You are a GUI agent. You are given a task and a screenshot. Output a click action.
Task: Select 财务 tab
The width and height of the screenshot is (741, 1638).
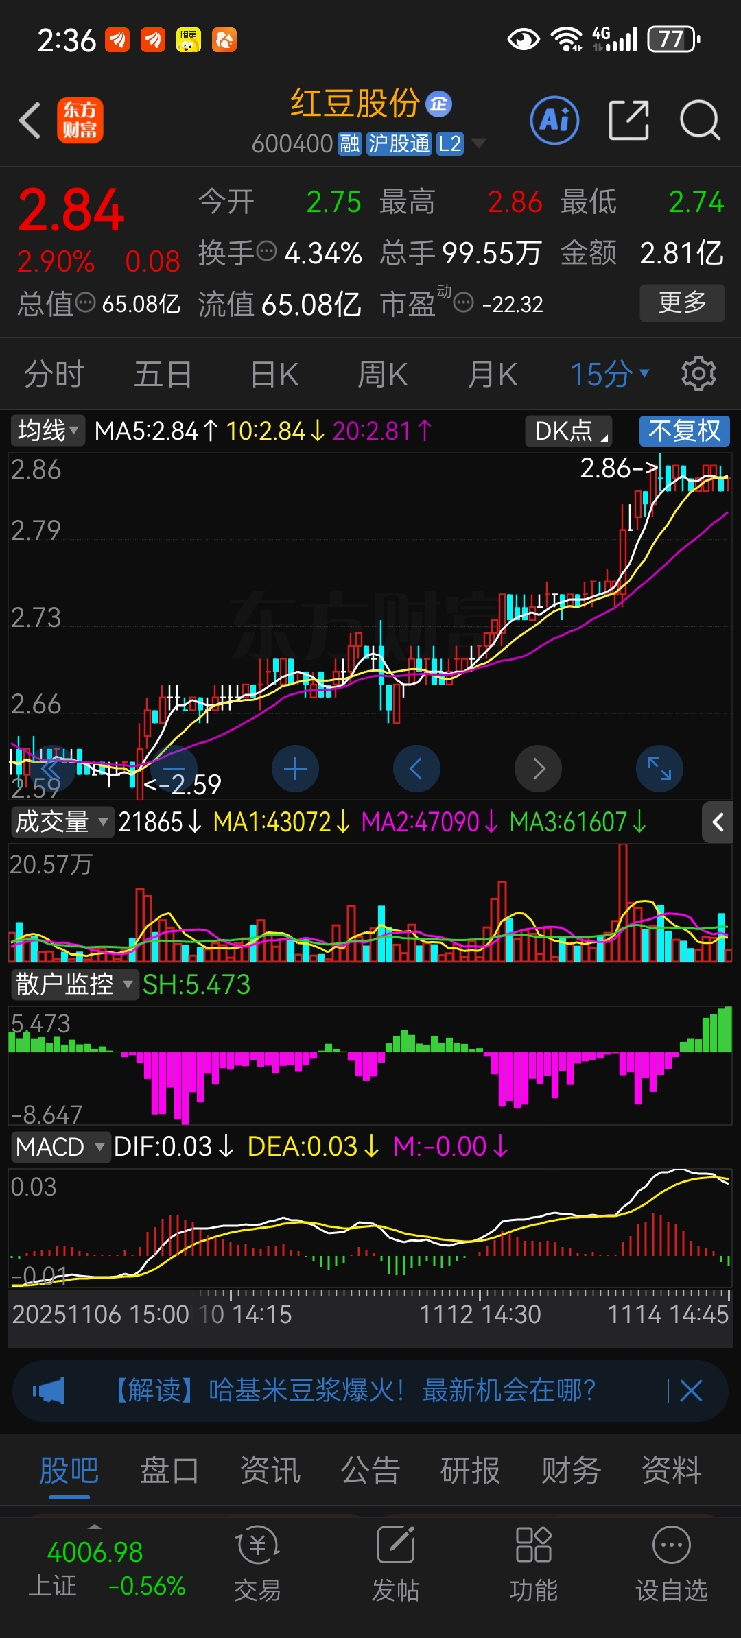pos(571,1471)
